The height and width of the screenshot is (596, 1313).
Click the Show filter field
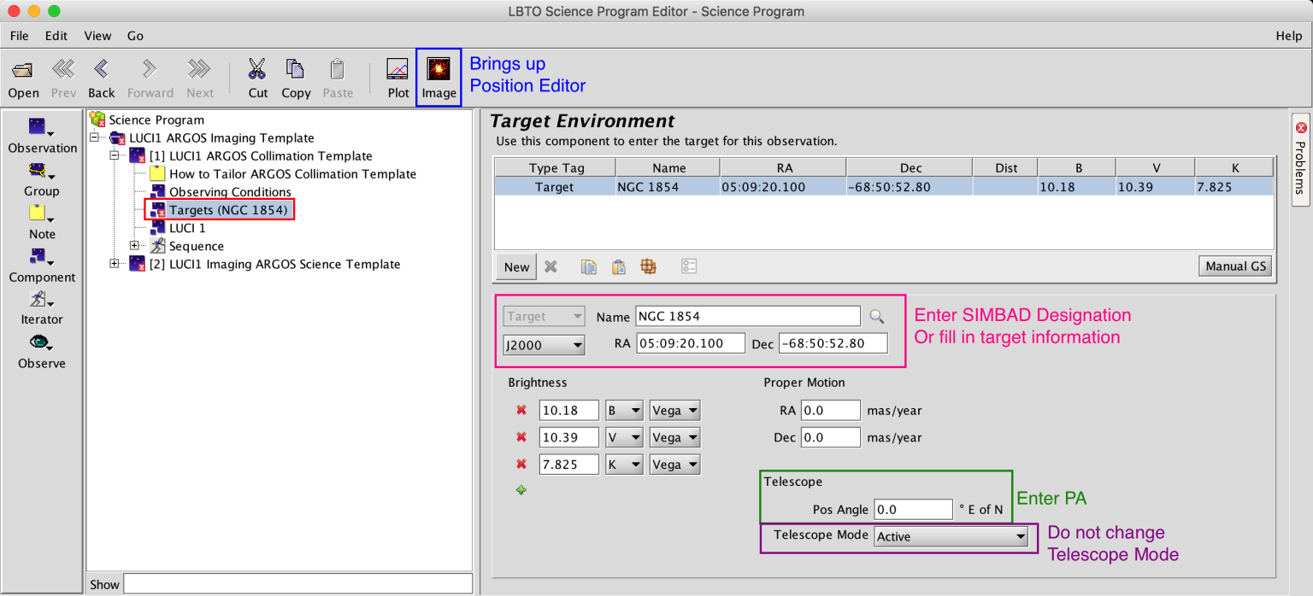pos(297,584)
